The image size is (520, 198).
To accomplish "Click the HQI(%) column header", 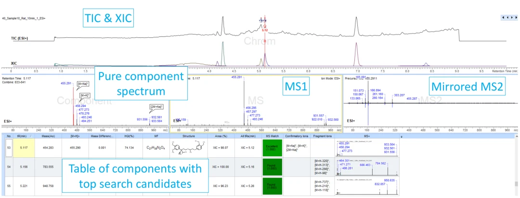I will (129, 136).
